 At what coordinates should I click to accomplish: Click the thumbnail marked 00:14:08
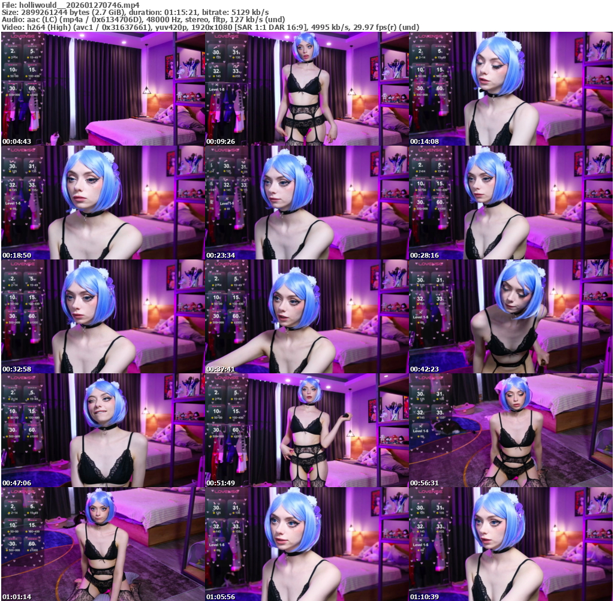510,89
